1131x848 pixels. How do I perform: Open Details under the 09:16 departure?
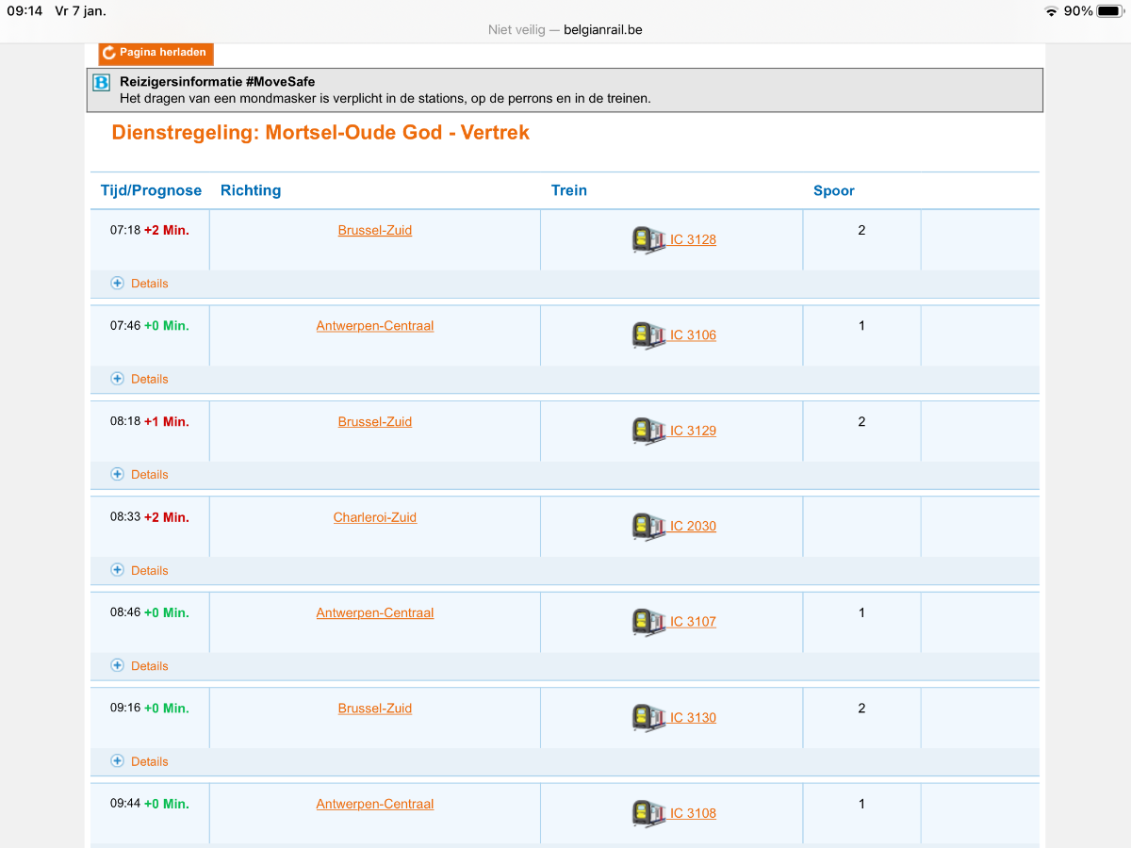139,761
